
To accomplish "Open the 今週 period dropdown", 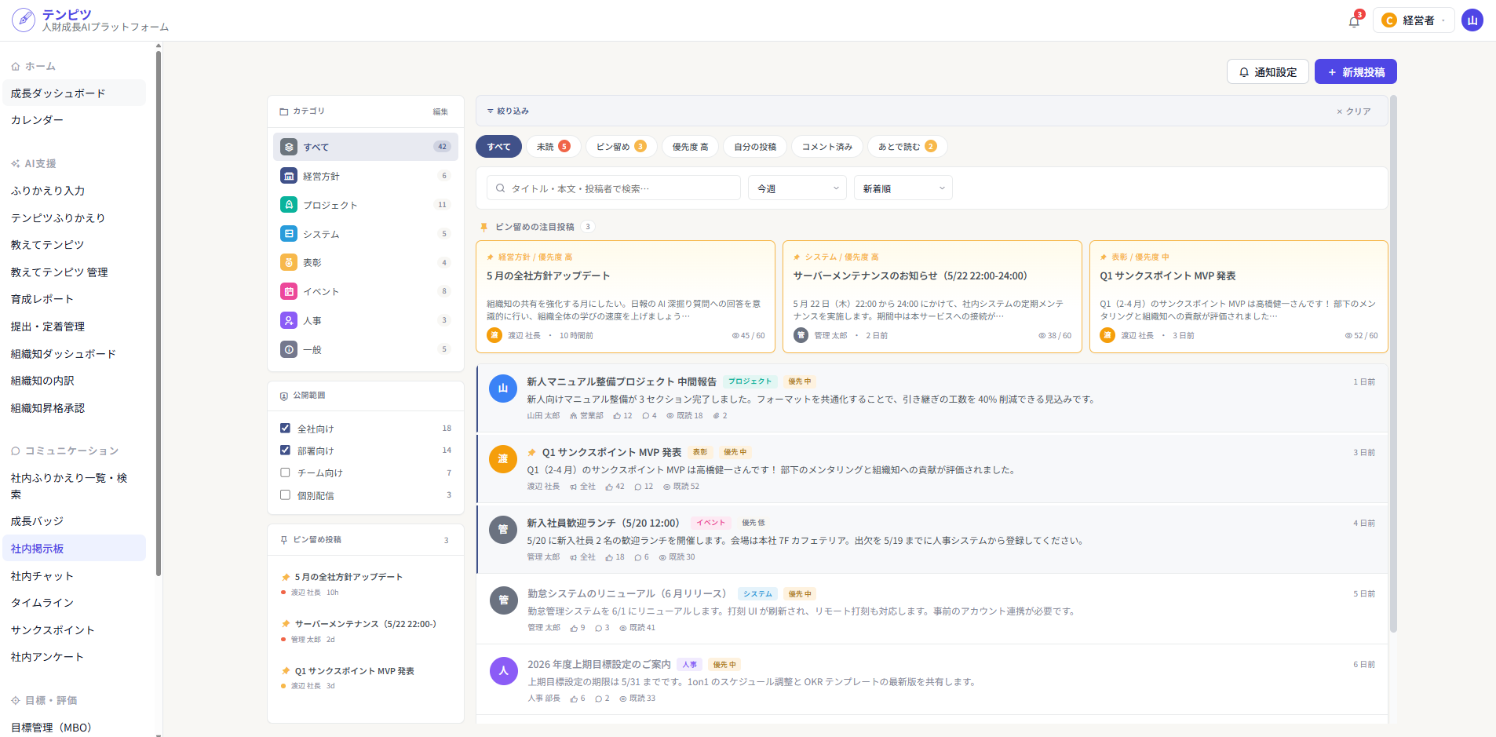I will click(797, 188).
